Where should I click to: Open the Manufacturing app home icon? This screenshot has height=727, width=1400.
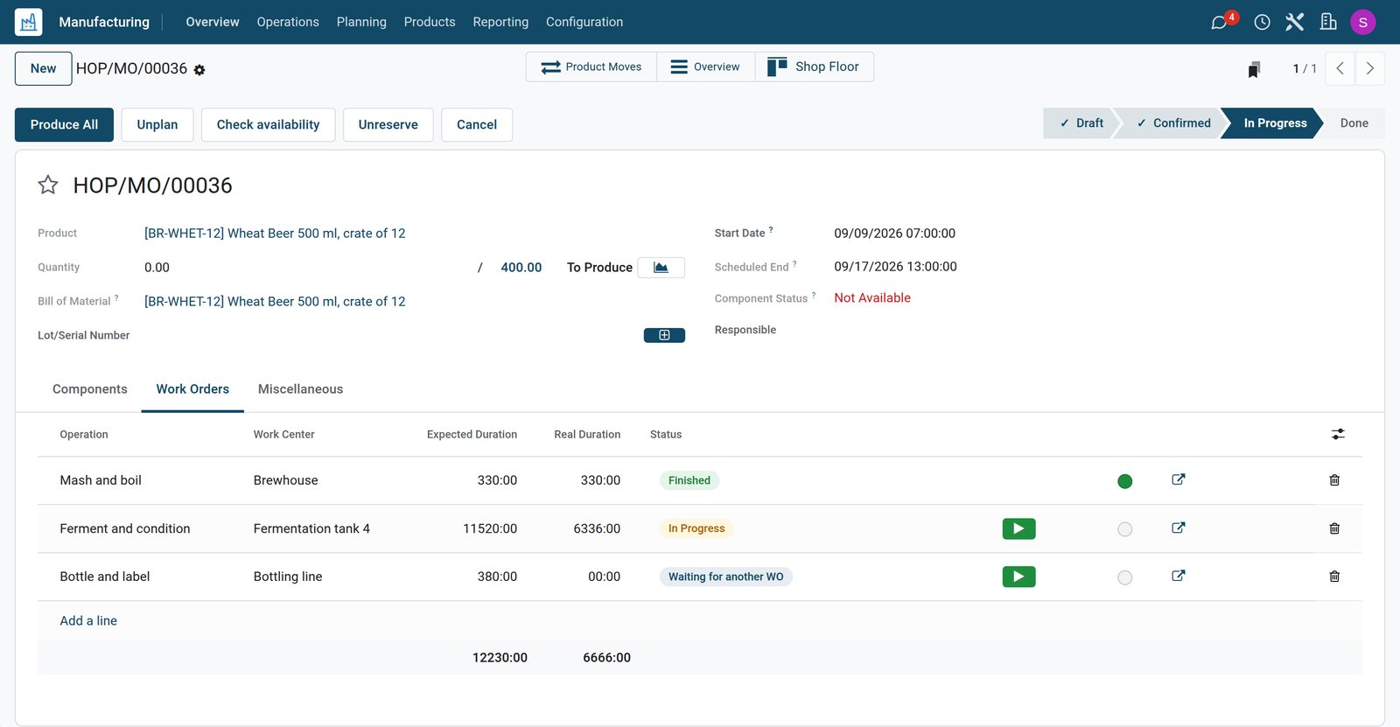click(x=29, y=22)
